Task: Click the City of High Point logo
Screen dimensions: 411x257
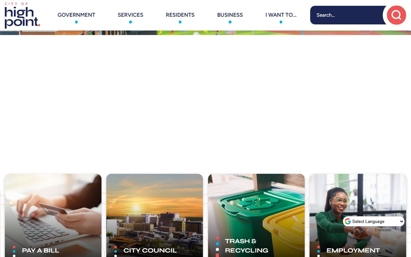Action: pyautogui.click(x=22, y=15)
